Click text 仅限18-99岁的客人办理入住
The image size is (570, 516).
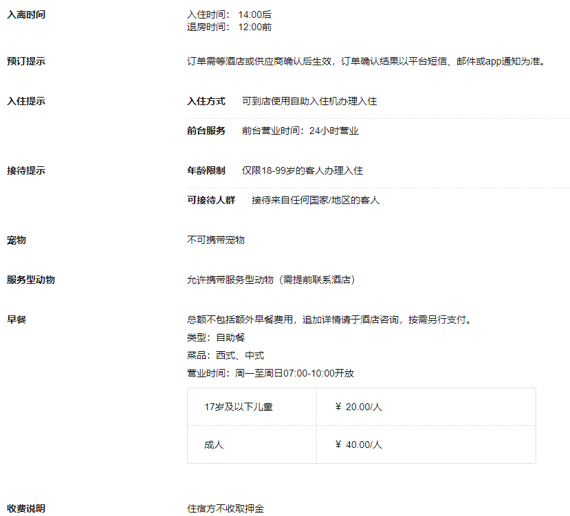(x=303, y=170)
